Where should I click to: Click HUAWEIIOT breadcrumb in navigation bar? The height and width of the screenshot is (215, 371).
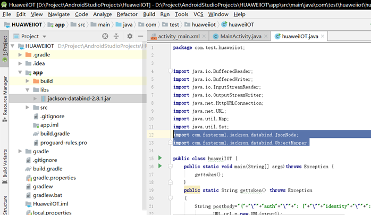[23, 24]
